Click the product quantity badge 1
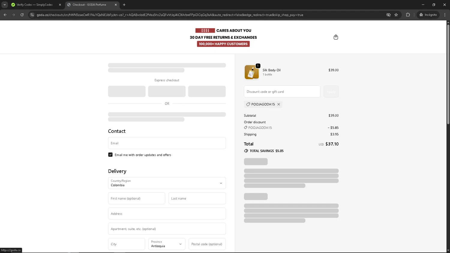This screenshot has height=253, width=450. click(258, 66)
